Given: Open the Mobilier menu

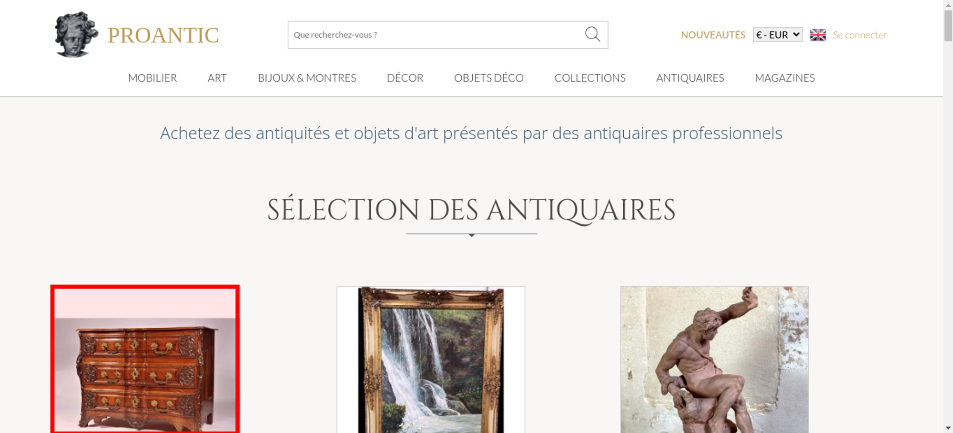Looking at the screenshot, I should (152, 78).
